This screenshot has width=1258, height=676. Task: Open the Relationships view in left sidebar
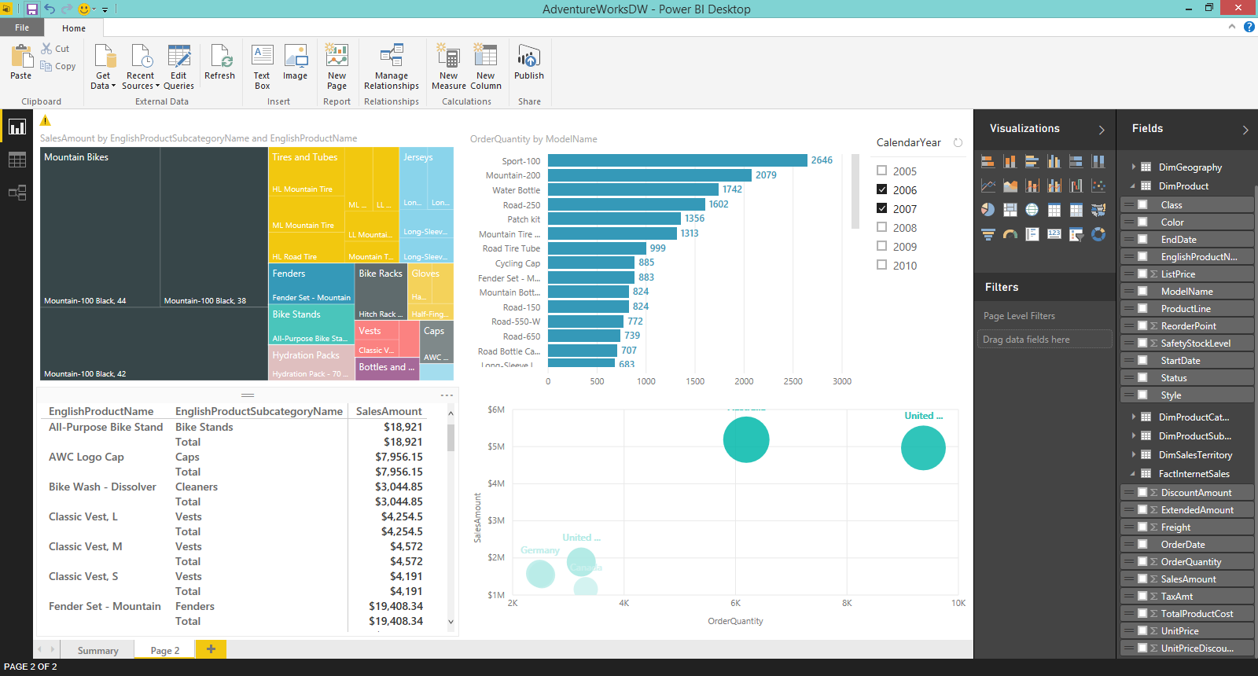[17, 193]
